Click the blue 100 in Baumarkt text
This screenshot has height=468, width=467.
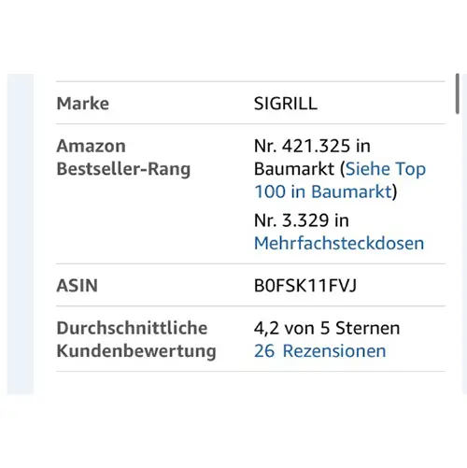(323, 191)
